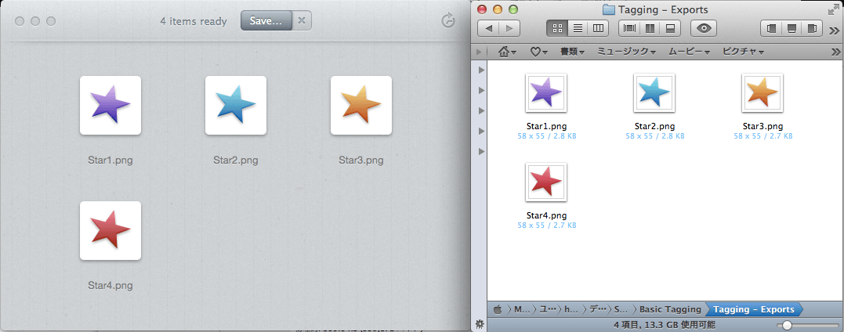
Task: Open the gear action menu at bottom-left
Action: 479,324
